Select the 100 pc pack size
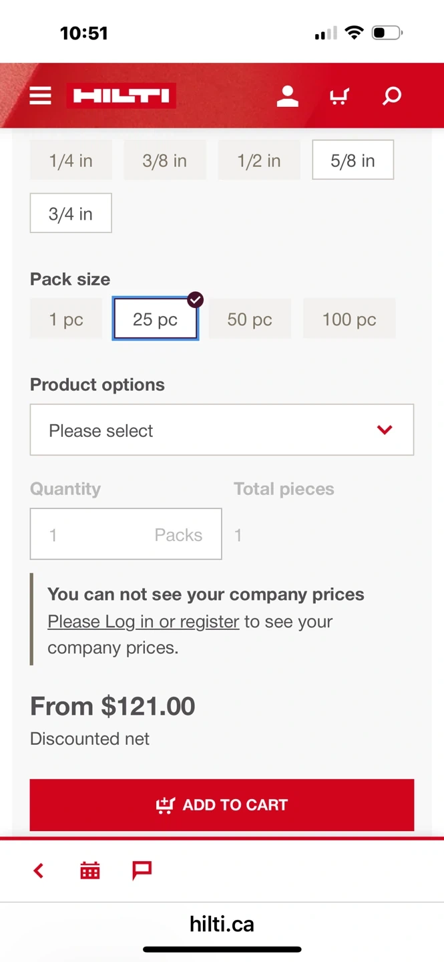This screenshot has height=962, width=444. point(349,319)
